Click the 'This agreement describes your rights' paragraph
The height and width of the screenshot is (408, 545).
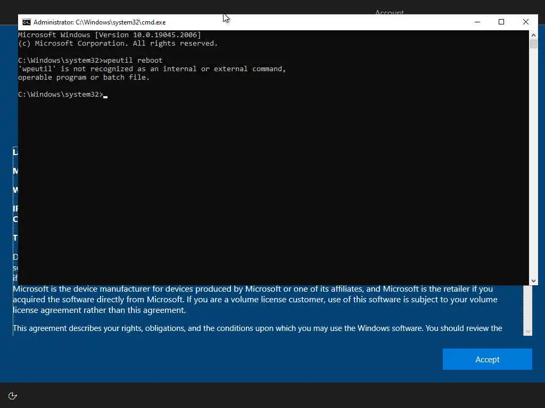coord(258,328)
